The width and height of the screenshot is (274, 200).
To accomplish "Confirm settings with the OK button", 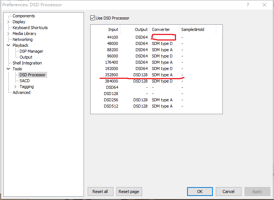I will click(x=200, y=192).
